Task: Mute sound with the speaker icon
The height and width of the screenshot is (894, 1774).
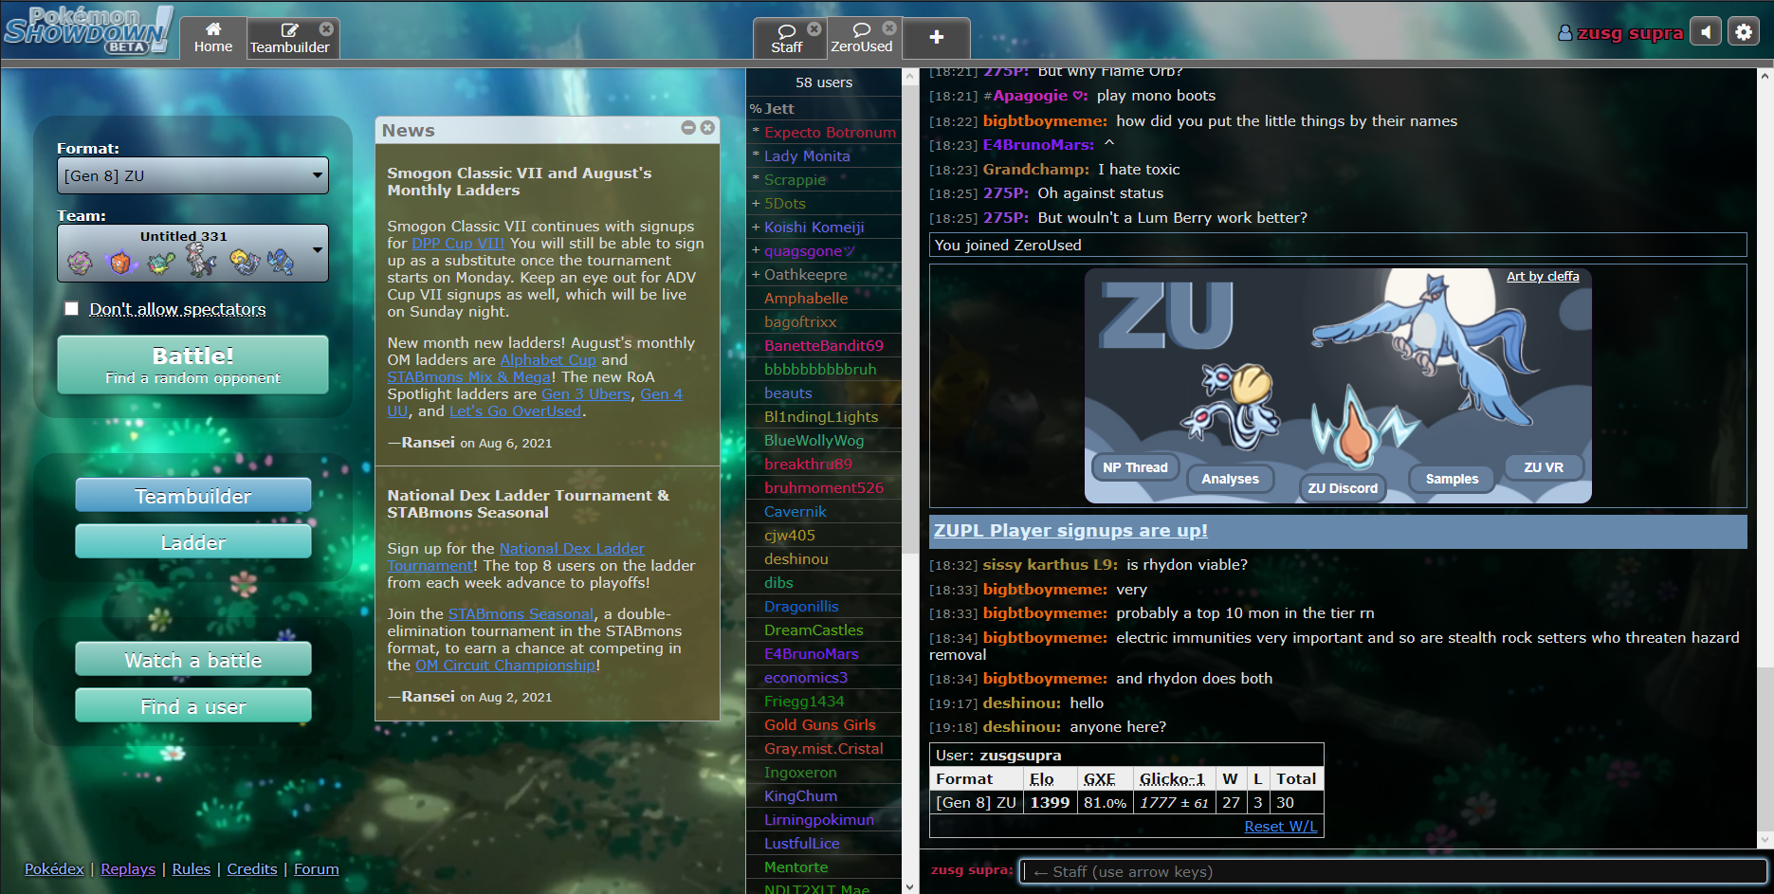Action: pyautogui.click(x=1705, y=32)
